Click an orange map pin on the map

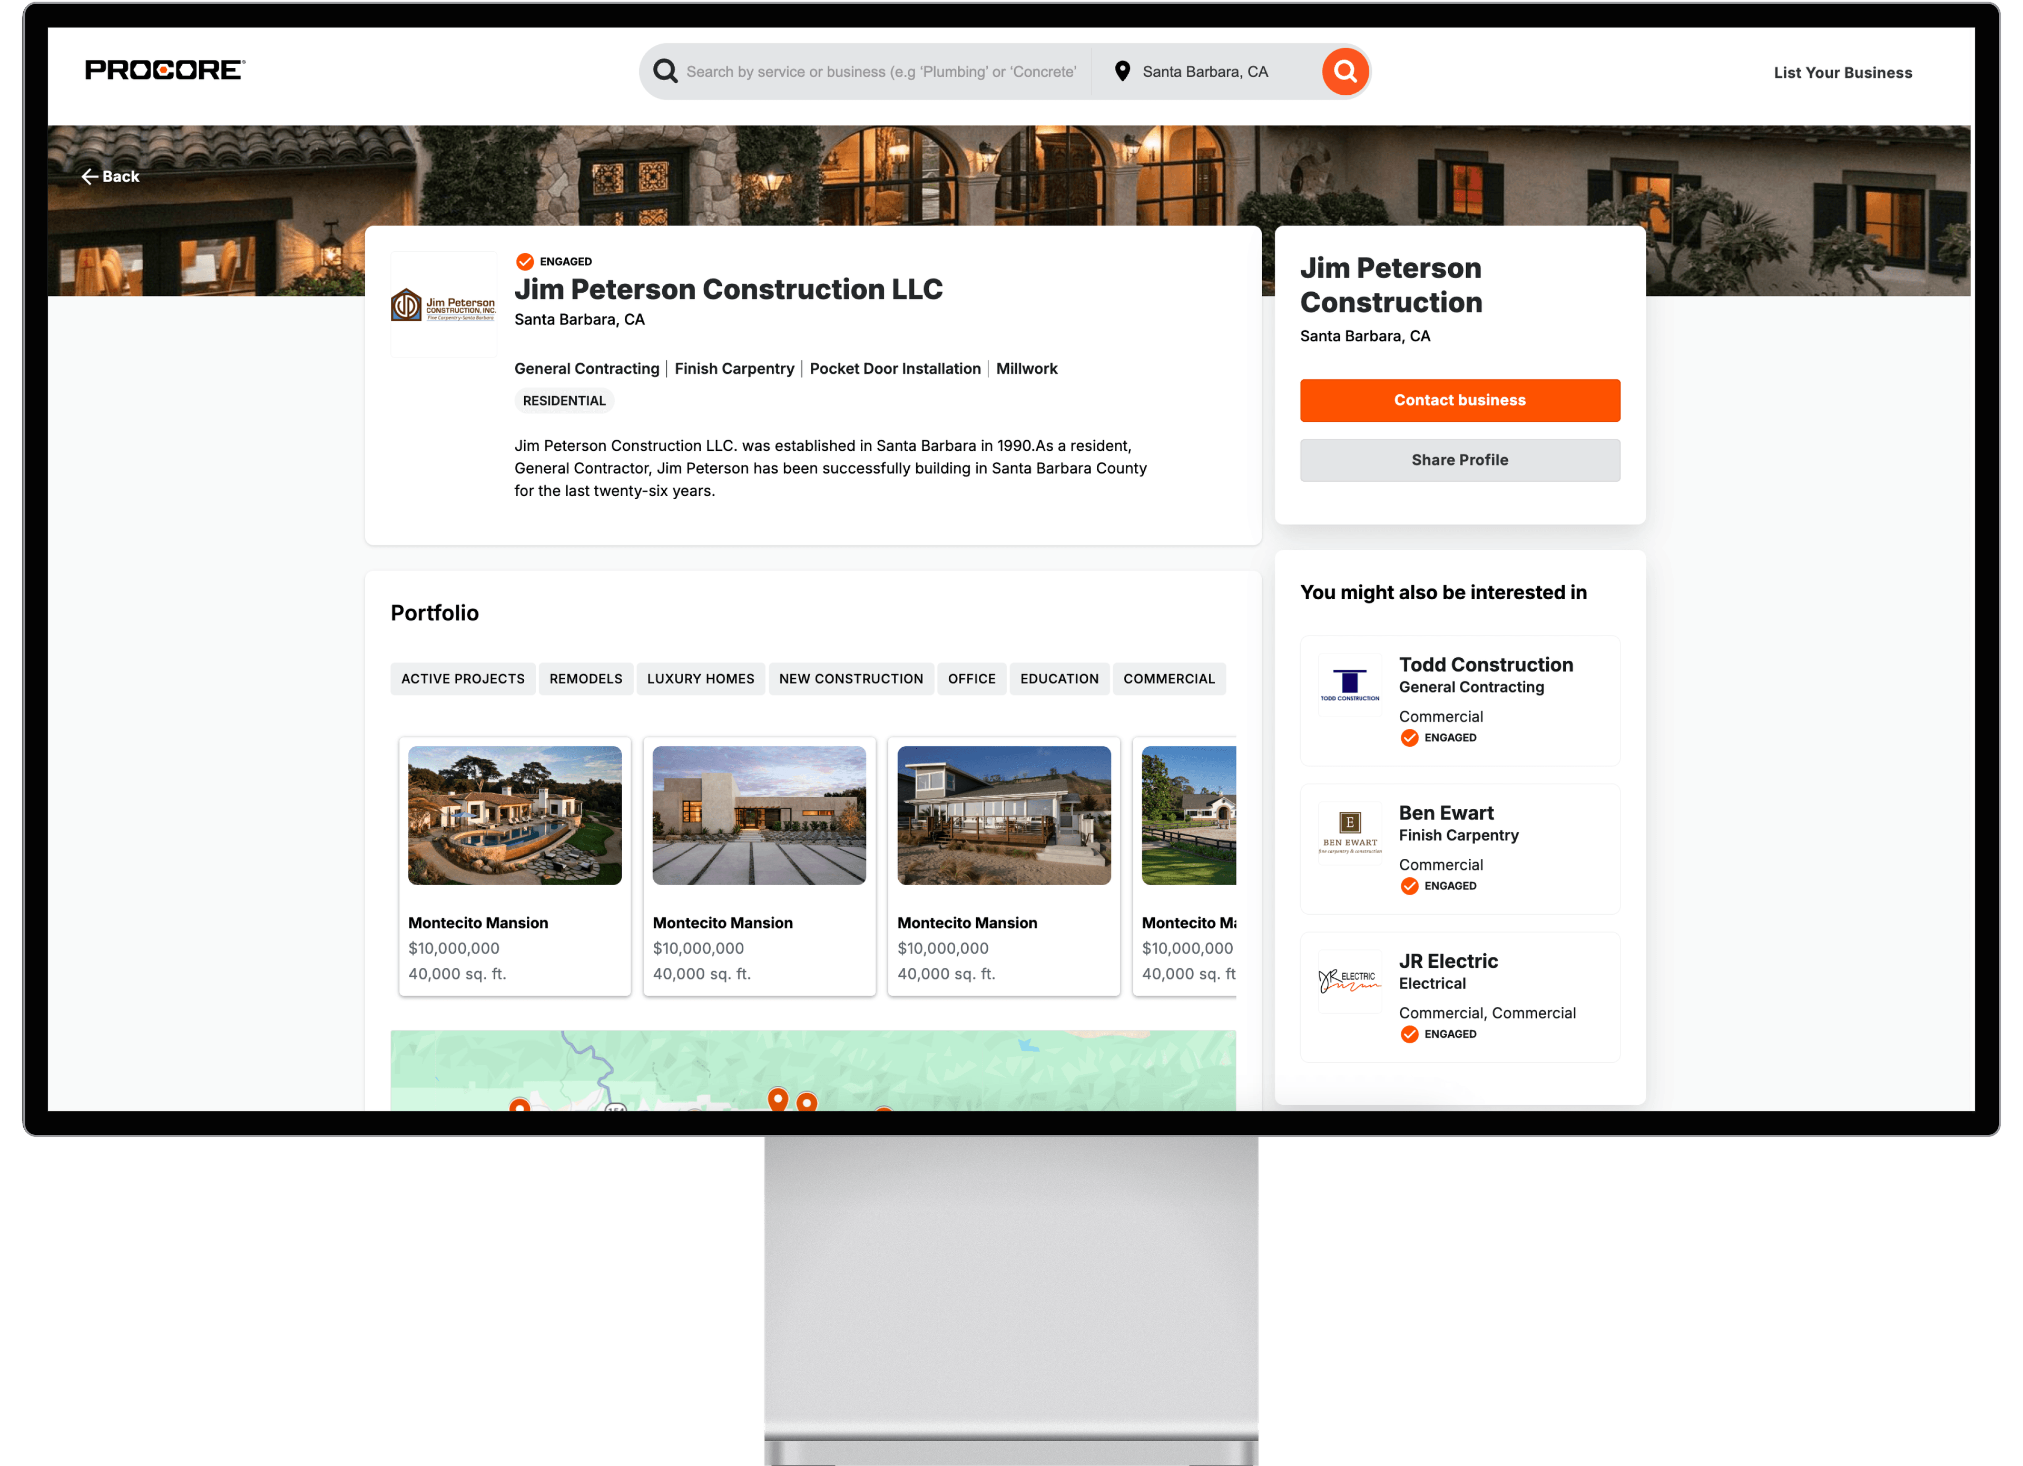780,1101
